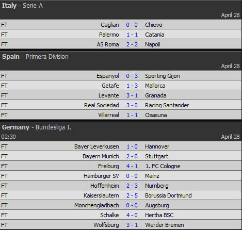Click team name 1. FC Cologne

163,166
